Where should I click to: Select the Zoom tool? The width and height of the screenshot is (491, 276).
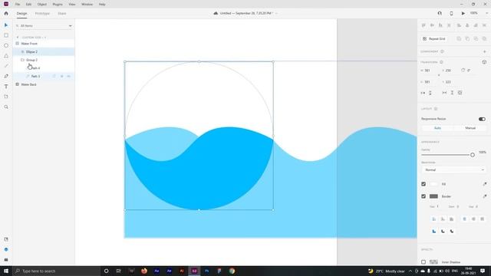click(x=6, y=107)
